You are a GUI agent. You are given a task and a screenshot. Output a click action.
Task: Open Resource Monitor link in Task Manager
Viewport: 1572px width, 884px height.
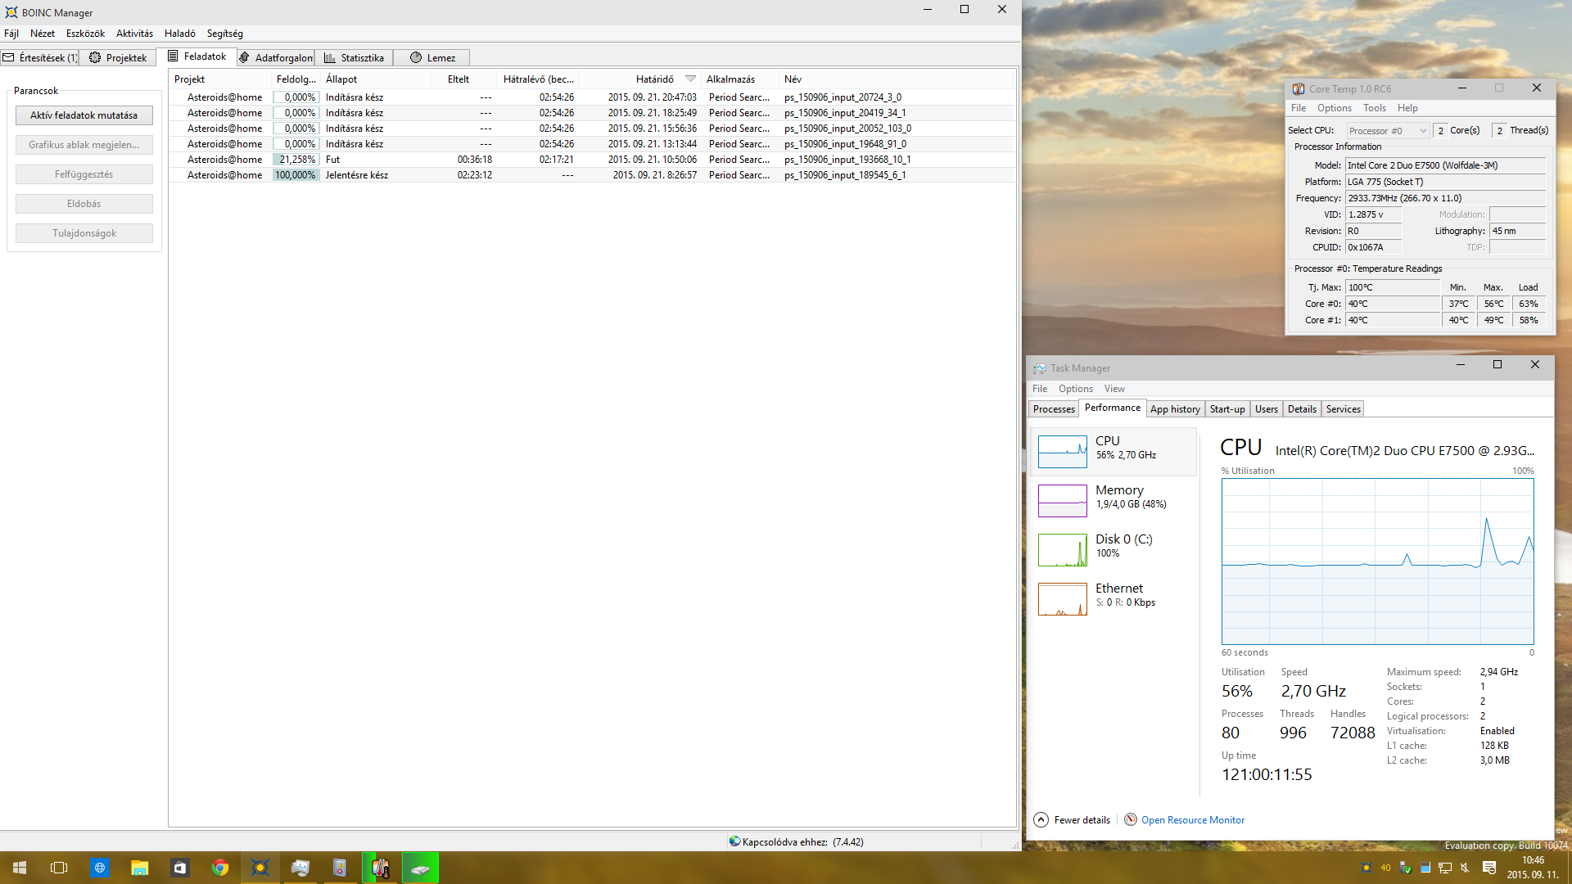point(1192,820)
